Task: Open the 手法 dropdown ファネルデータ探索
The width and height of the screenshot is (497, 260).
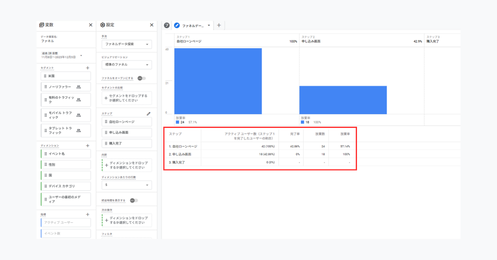Action: [126, 44]
